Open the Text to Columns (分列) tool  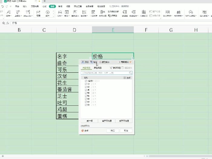tap(60, 13)
